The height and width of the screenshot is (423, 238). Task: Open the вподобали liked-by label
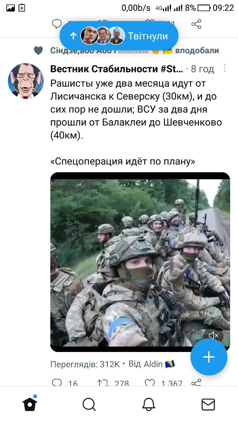click(197, 50)
